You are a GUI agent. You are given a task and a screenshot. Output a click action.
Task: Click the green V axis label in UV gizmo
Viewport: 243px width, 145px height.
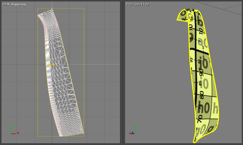(x=12, y=127)
